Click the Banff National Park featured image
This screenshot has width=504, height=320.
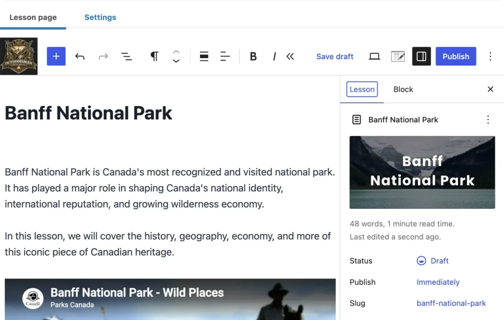pyautogui.click(x=422, y=173)
